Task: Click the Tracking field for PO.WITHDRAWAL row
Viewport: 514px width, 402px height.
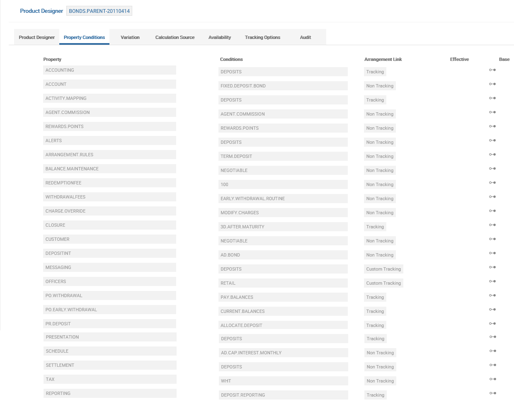Action: (375, 297)
